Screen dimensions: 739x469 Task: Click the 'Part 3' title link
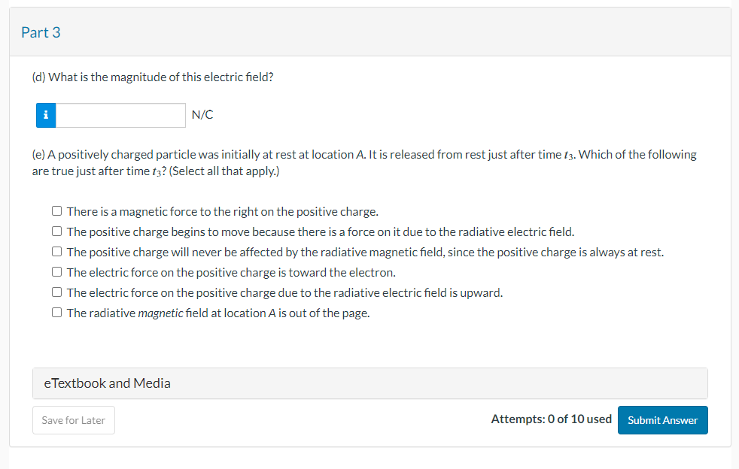point(41,32)
